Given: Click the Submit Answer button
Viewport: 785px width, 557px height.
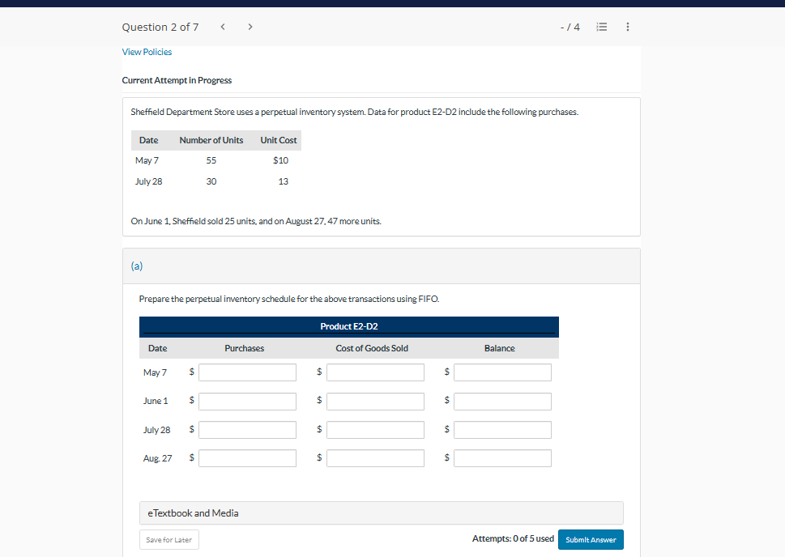Looking at the screenshot, I should click(591, 539).
